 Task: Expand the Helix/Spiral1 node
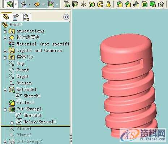pos(12,123)
